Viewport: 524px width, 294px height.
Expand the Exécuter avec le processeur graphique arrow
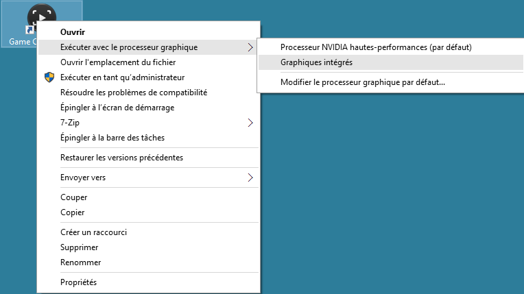pos(250,47)
